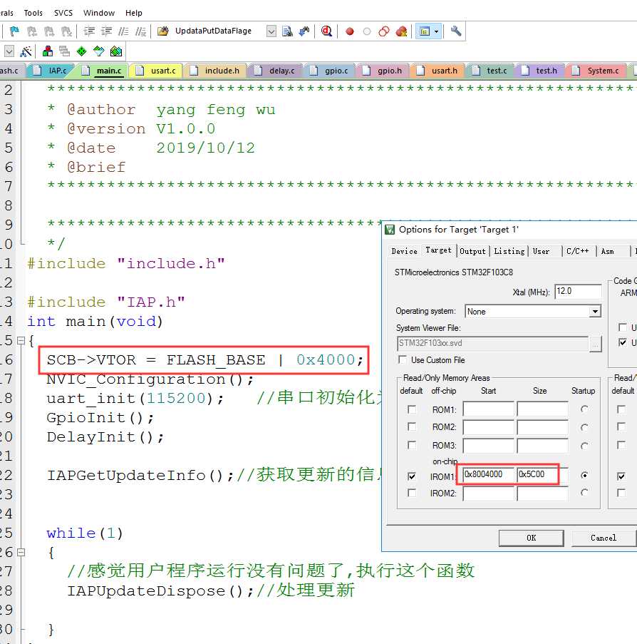This screenshot has width=637, height=644.
Task: Kill all breakpoints icon
Action: pyautogui.click(x=401, y=31)
